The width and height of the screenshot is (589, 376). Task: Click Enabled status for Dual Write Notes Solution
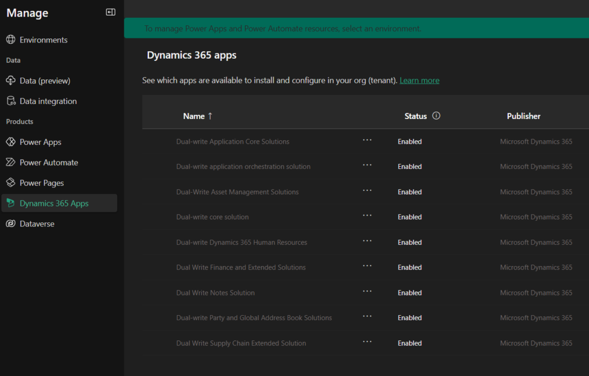410,293
